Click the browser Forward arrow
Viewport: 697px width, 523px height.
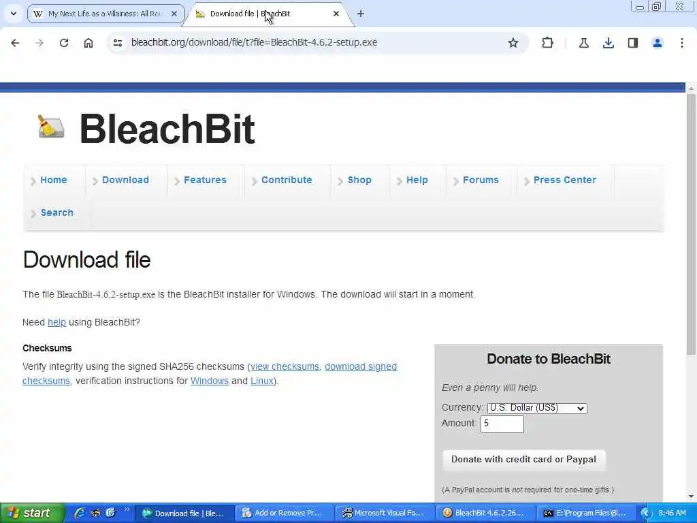click(39, 43)
